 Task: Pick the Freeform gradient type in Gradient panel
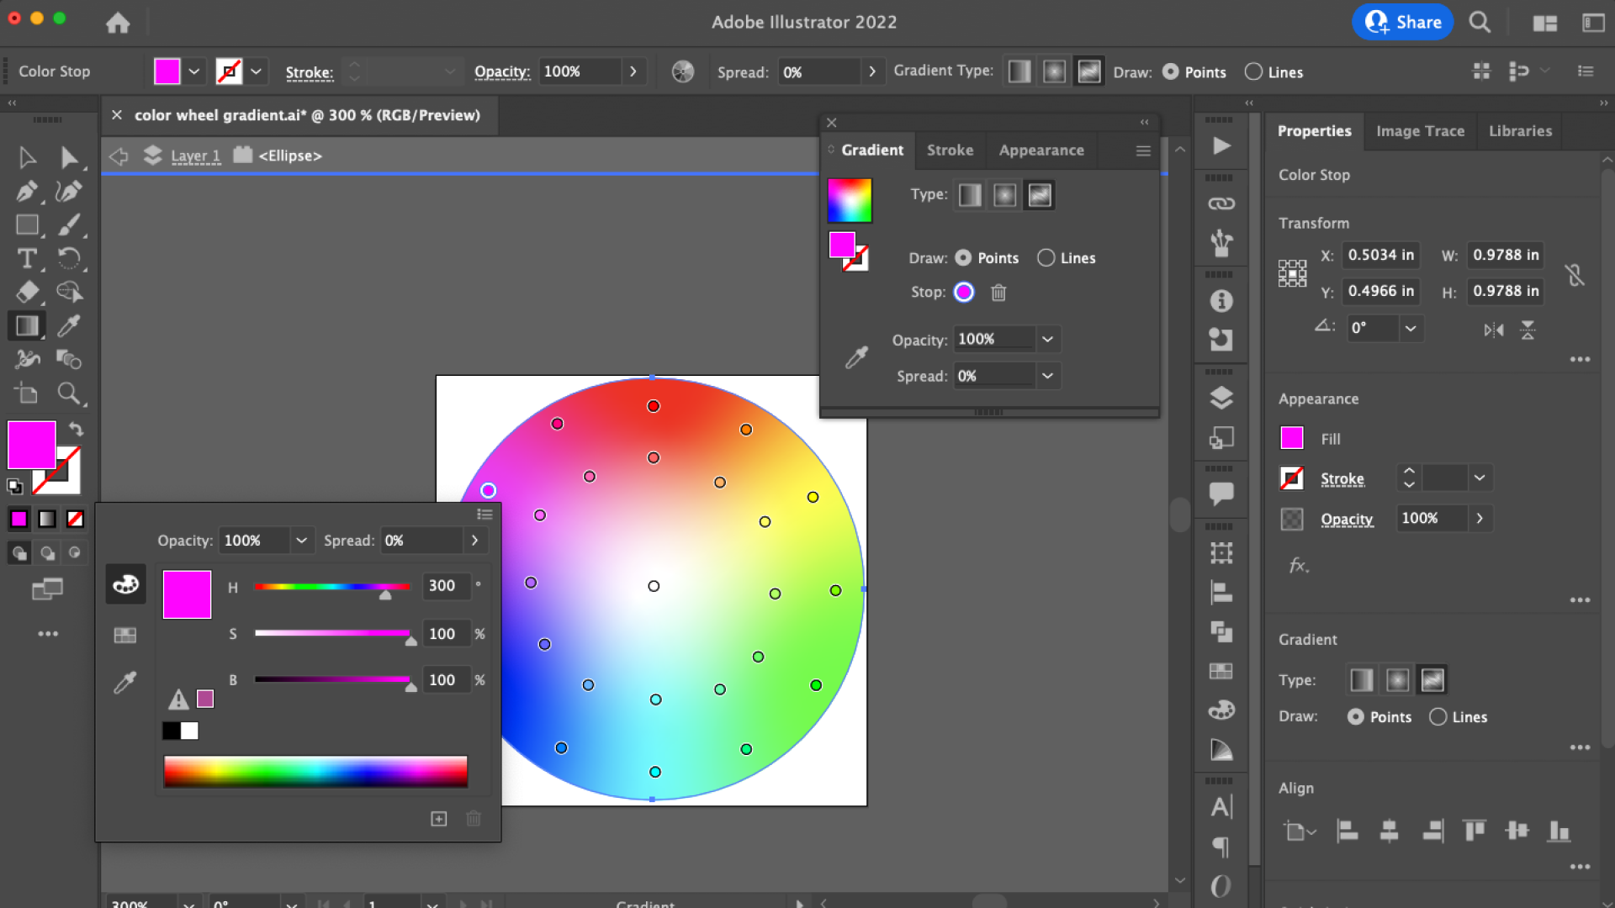[x=1040, y=195]
